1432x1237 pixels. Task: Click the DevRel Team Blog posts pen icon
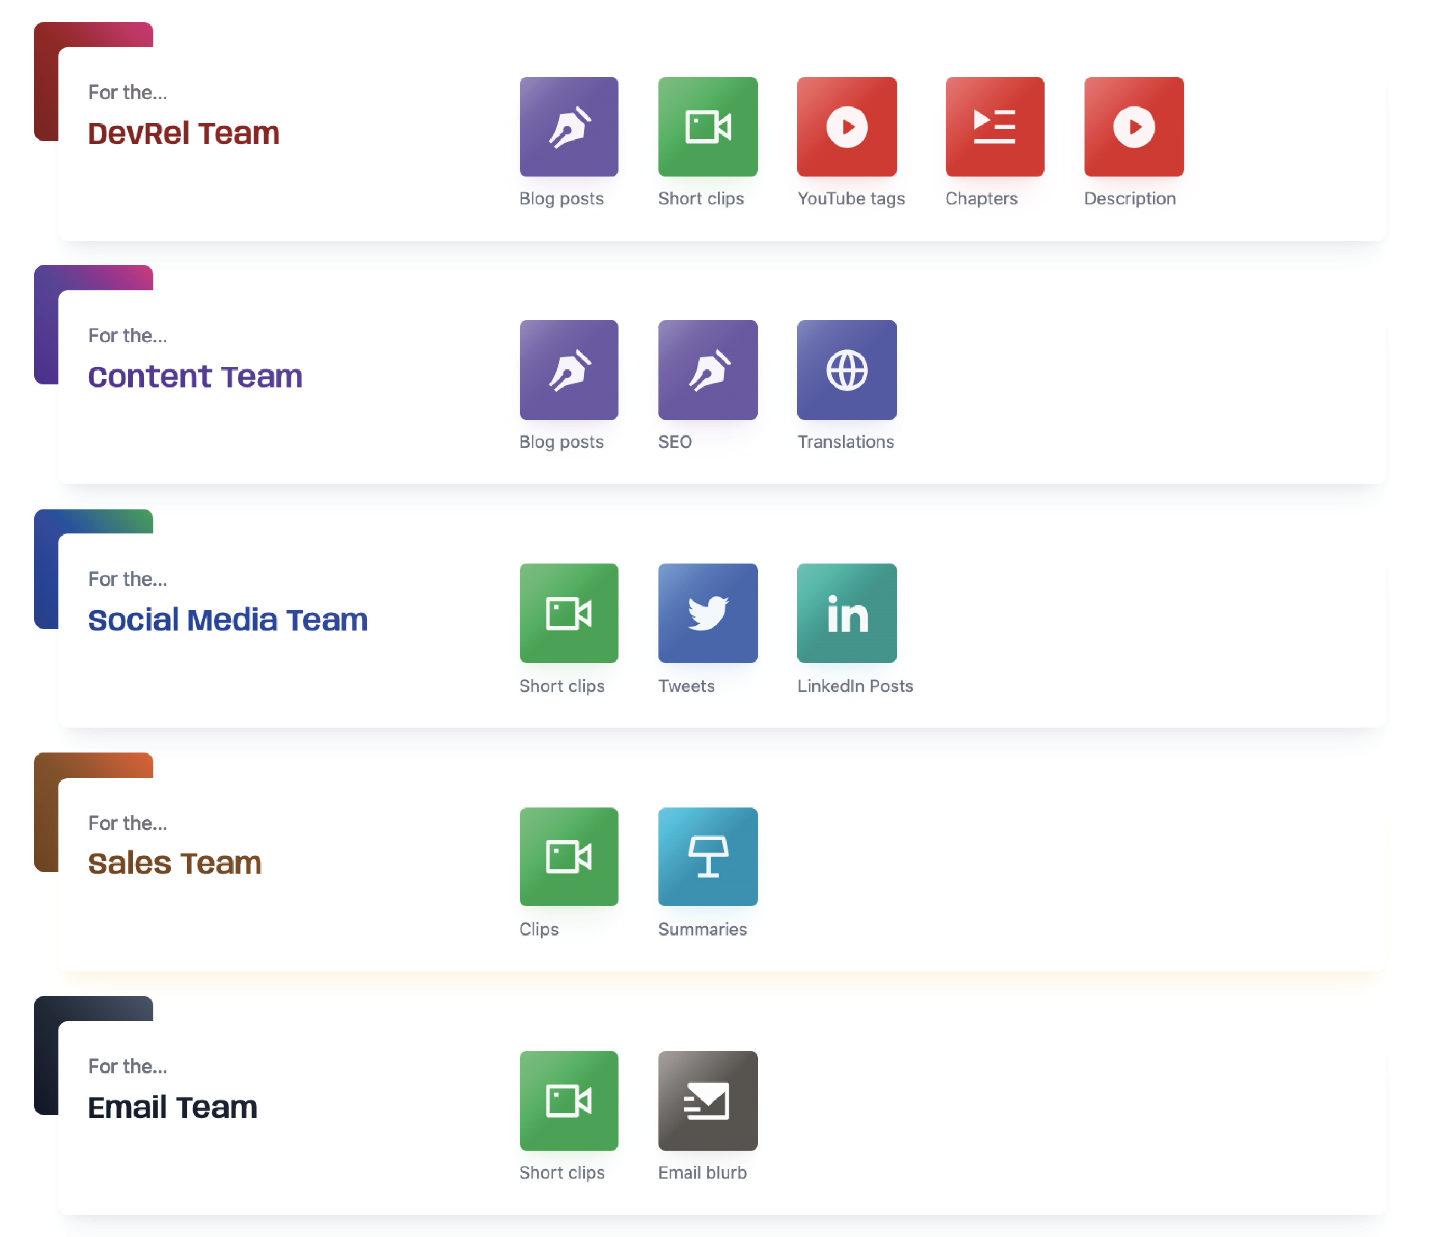(569, 126)
